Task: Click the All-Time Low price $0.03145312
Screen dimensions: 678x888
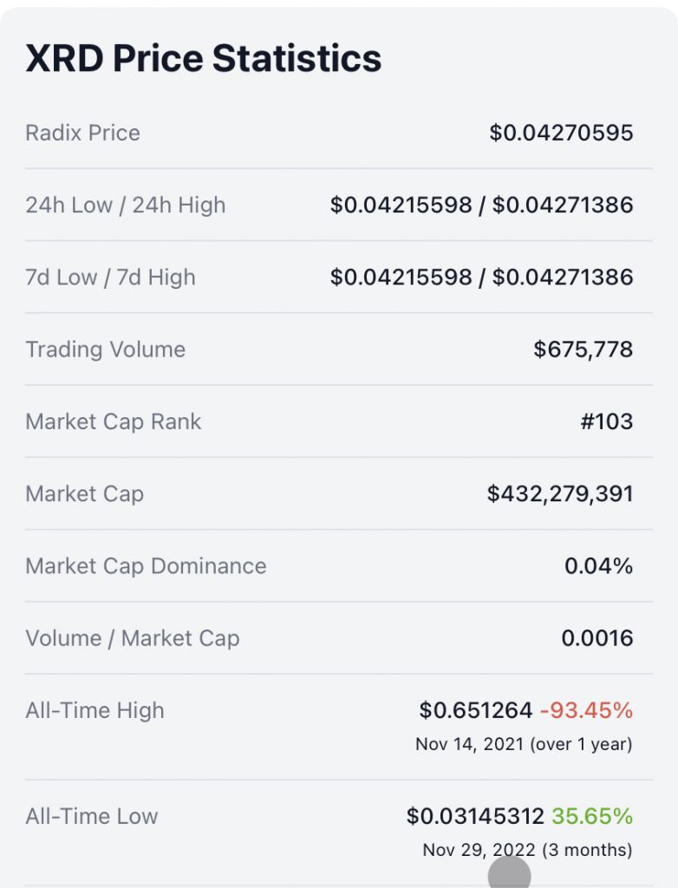Action: (475, 816)
